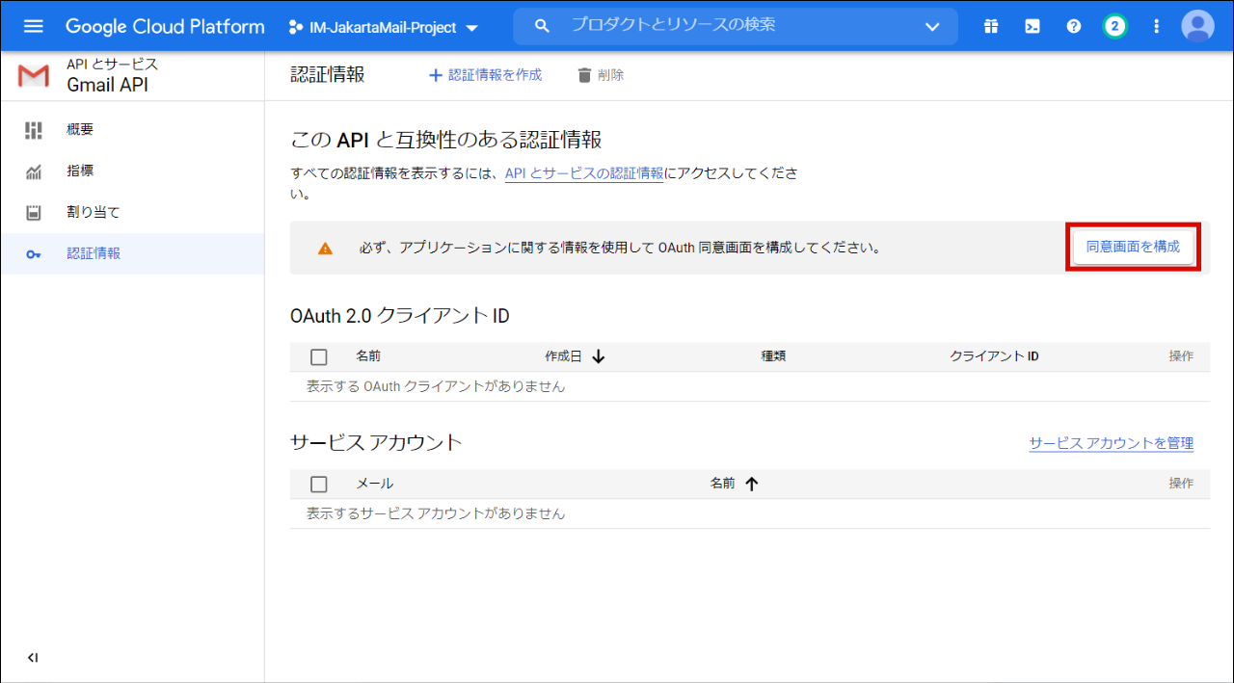Screen dimensions: 1234x683
Task: Open 割り当て in the sidebar
Action: pyautogui.click(x=93, y=212)
